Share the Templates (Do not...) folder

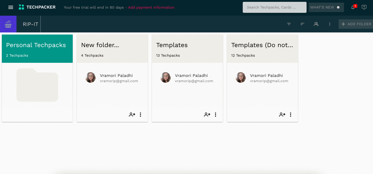(282, 115)
